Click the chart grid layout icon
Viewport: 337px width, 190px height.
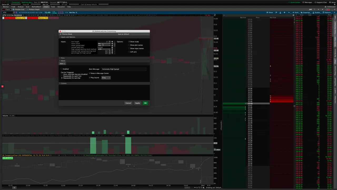[x=328, y=9]
